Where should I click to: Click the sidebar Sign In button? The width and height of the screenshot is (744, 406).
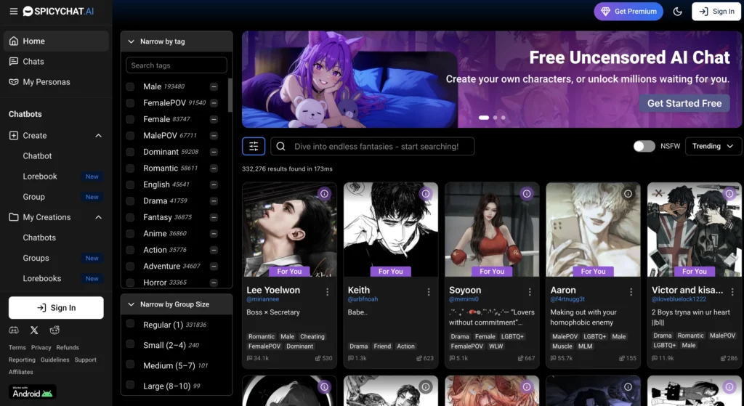[56, 308]
